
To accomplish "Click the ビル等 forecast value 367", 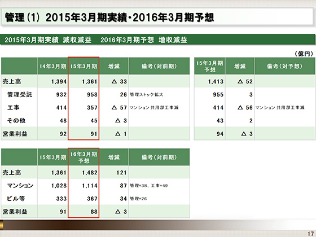I will click(92, 199).
